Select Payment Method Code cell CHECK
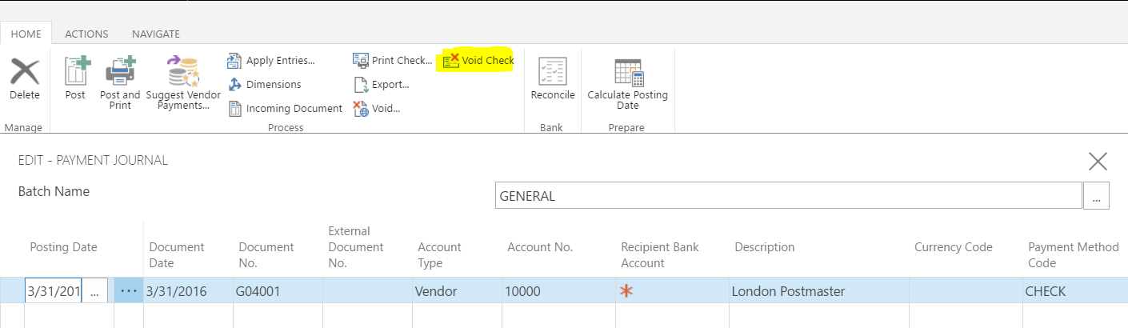 pos(1075,291)
